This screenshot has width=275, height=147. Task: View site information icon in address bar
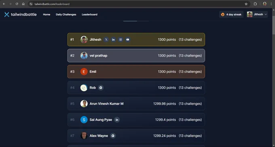point(31,4)
